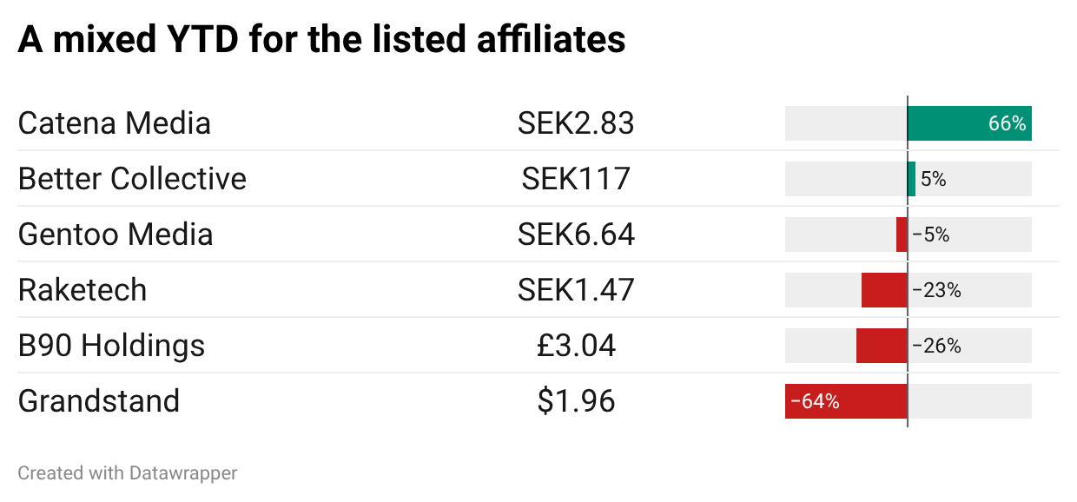This screenshot has height=502, width=1077.
Task: Click the green 66% bar
Action: 969,123
